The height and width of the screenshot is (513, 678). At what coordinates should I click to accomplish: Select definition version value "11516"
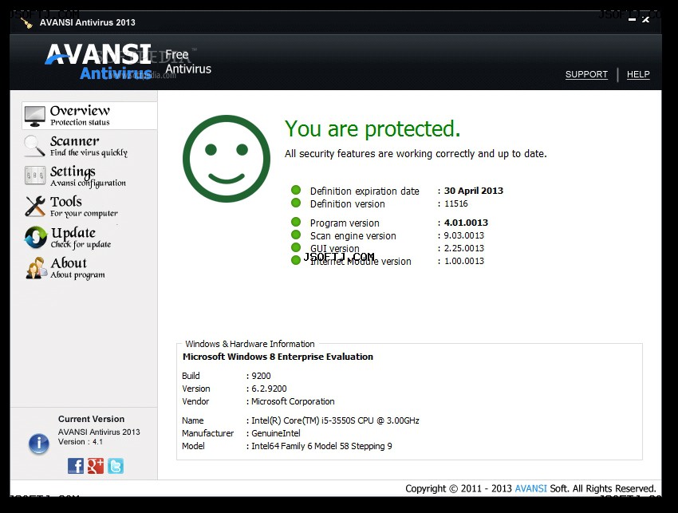[455, 203]
